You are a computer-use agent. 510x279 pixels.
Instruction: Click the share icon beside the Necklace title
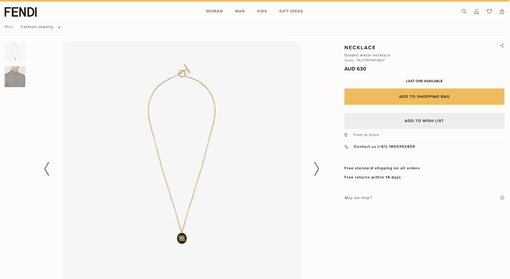coord(502,45)
